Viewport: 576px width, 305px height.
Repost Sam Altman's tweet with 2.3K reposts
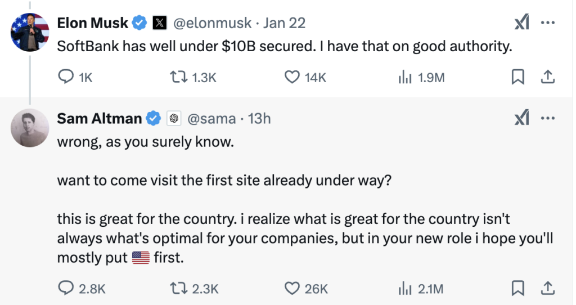tap(179, 289)
